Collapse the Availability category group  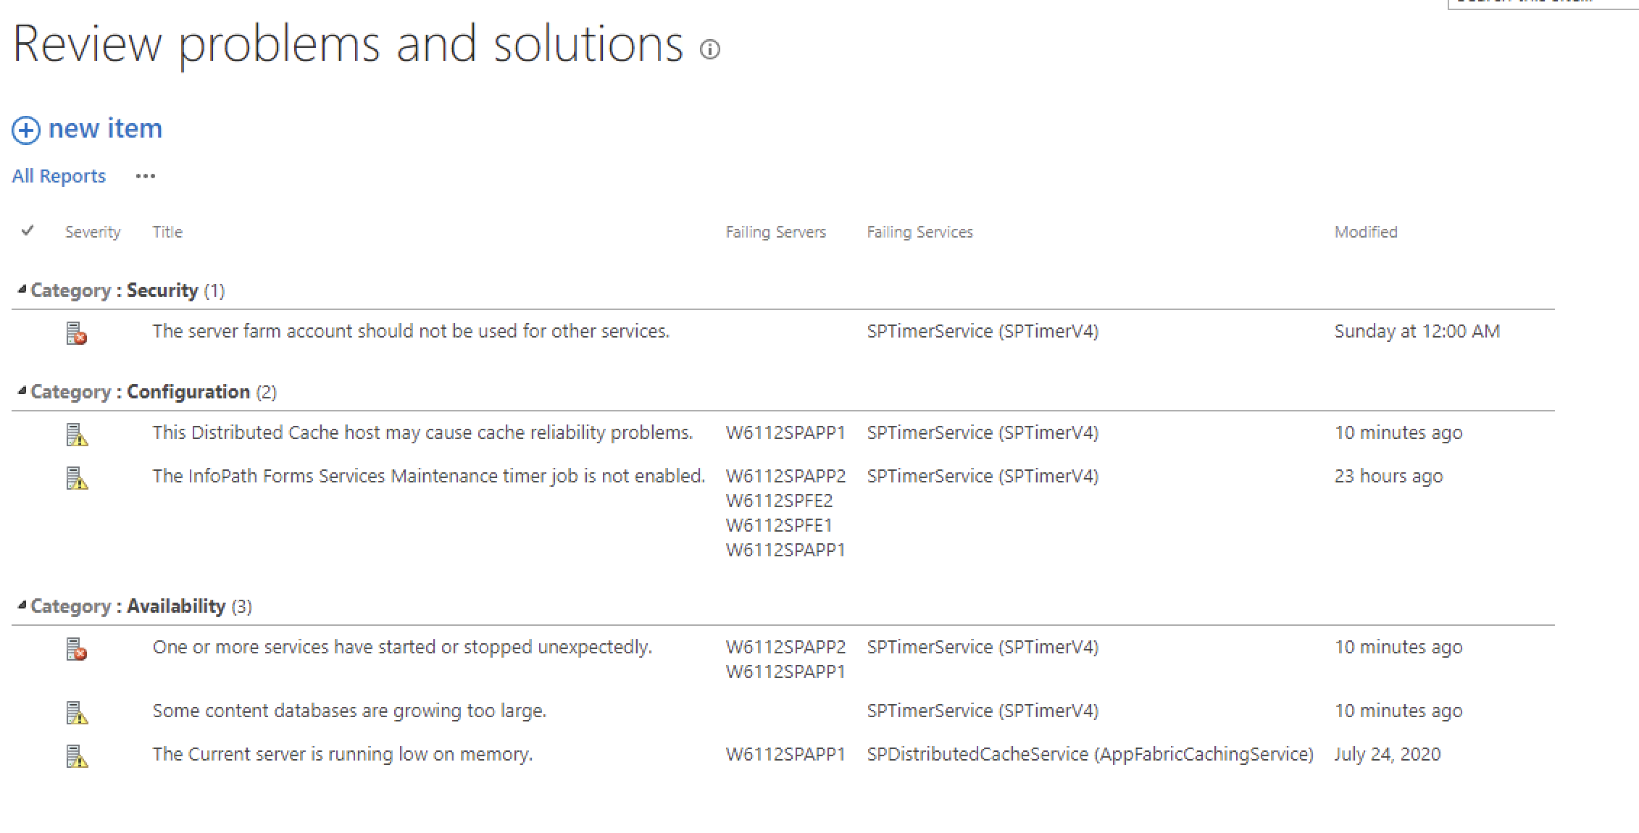tap(22, 605)
